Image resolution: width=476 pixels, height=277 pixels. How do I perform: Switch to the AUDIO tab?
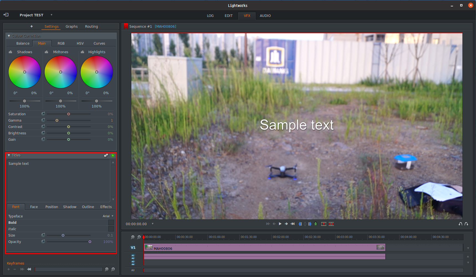[265, 16]
